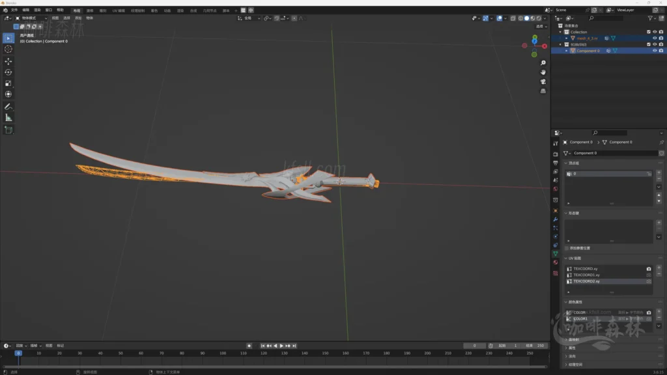
Task: Open the 物体模式 object mode dropdown
Action: pyautogui.click(x=33, y=18)
